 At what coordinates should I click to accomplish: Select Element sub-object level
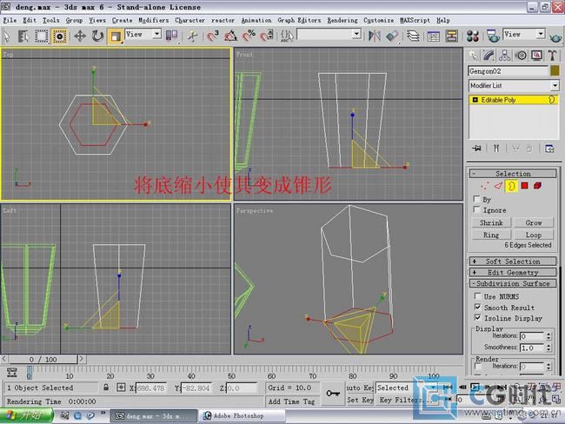[537, 186]
